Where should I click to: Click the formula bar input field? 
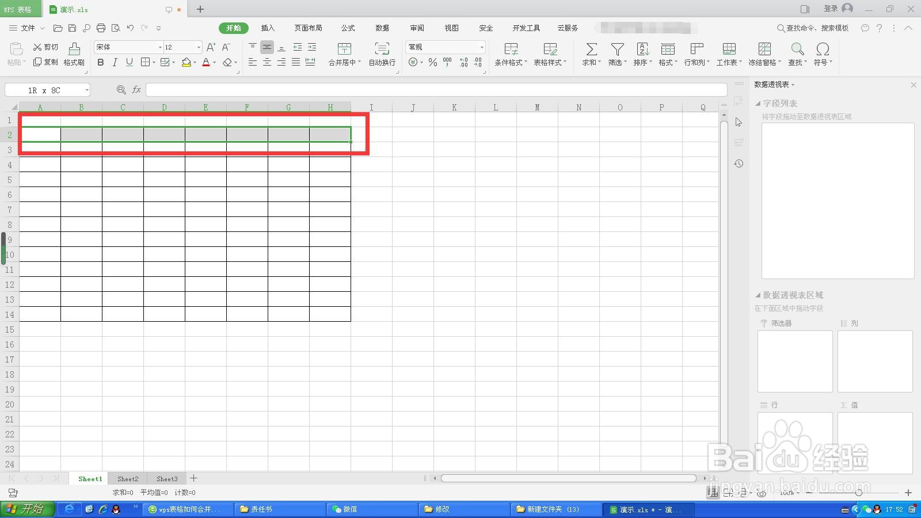(436, 90)
